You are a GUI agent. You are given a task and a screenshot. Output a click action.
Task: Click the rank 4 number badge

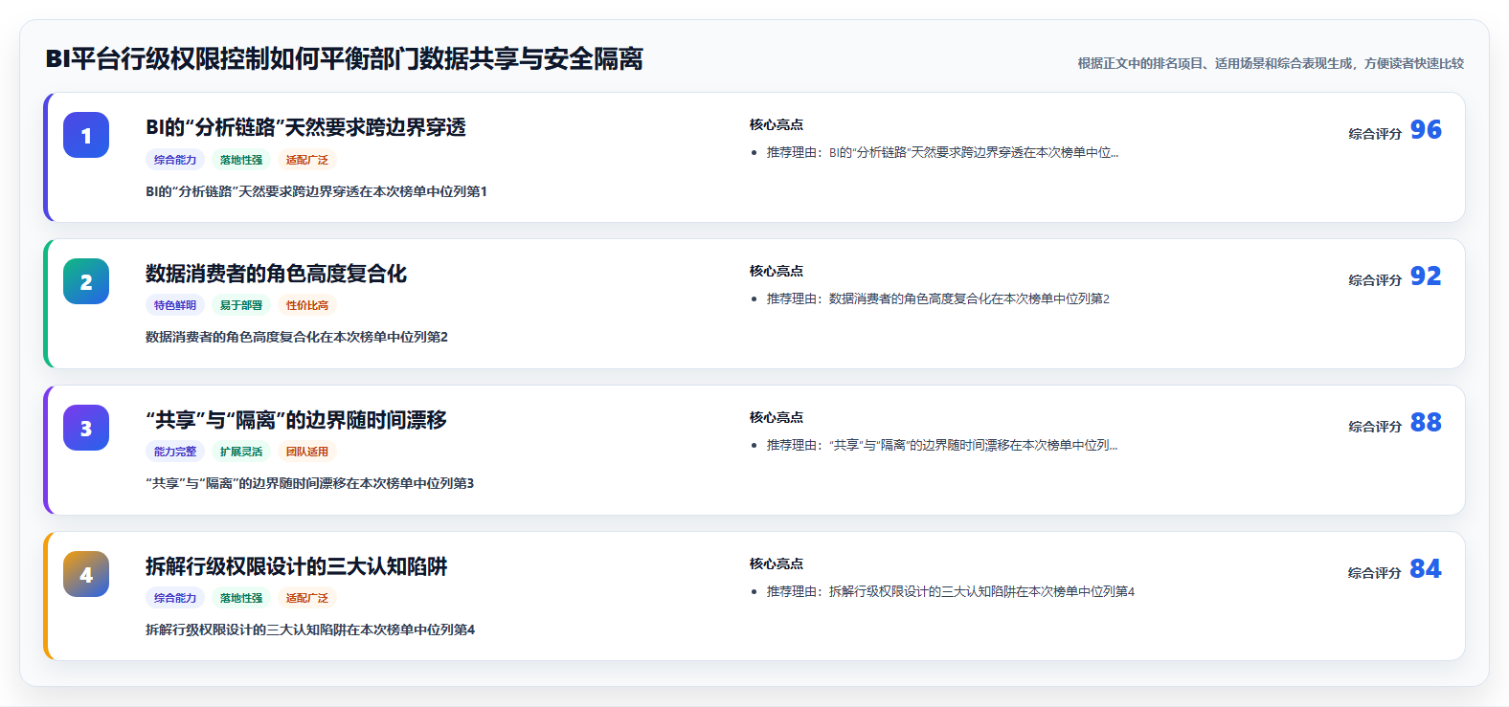(86, 574)
